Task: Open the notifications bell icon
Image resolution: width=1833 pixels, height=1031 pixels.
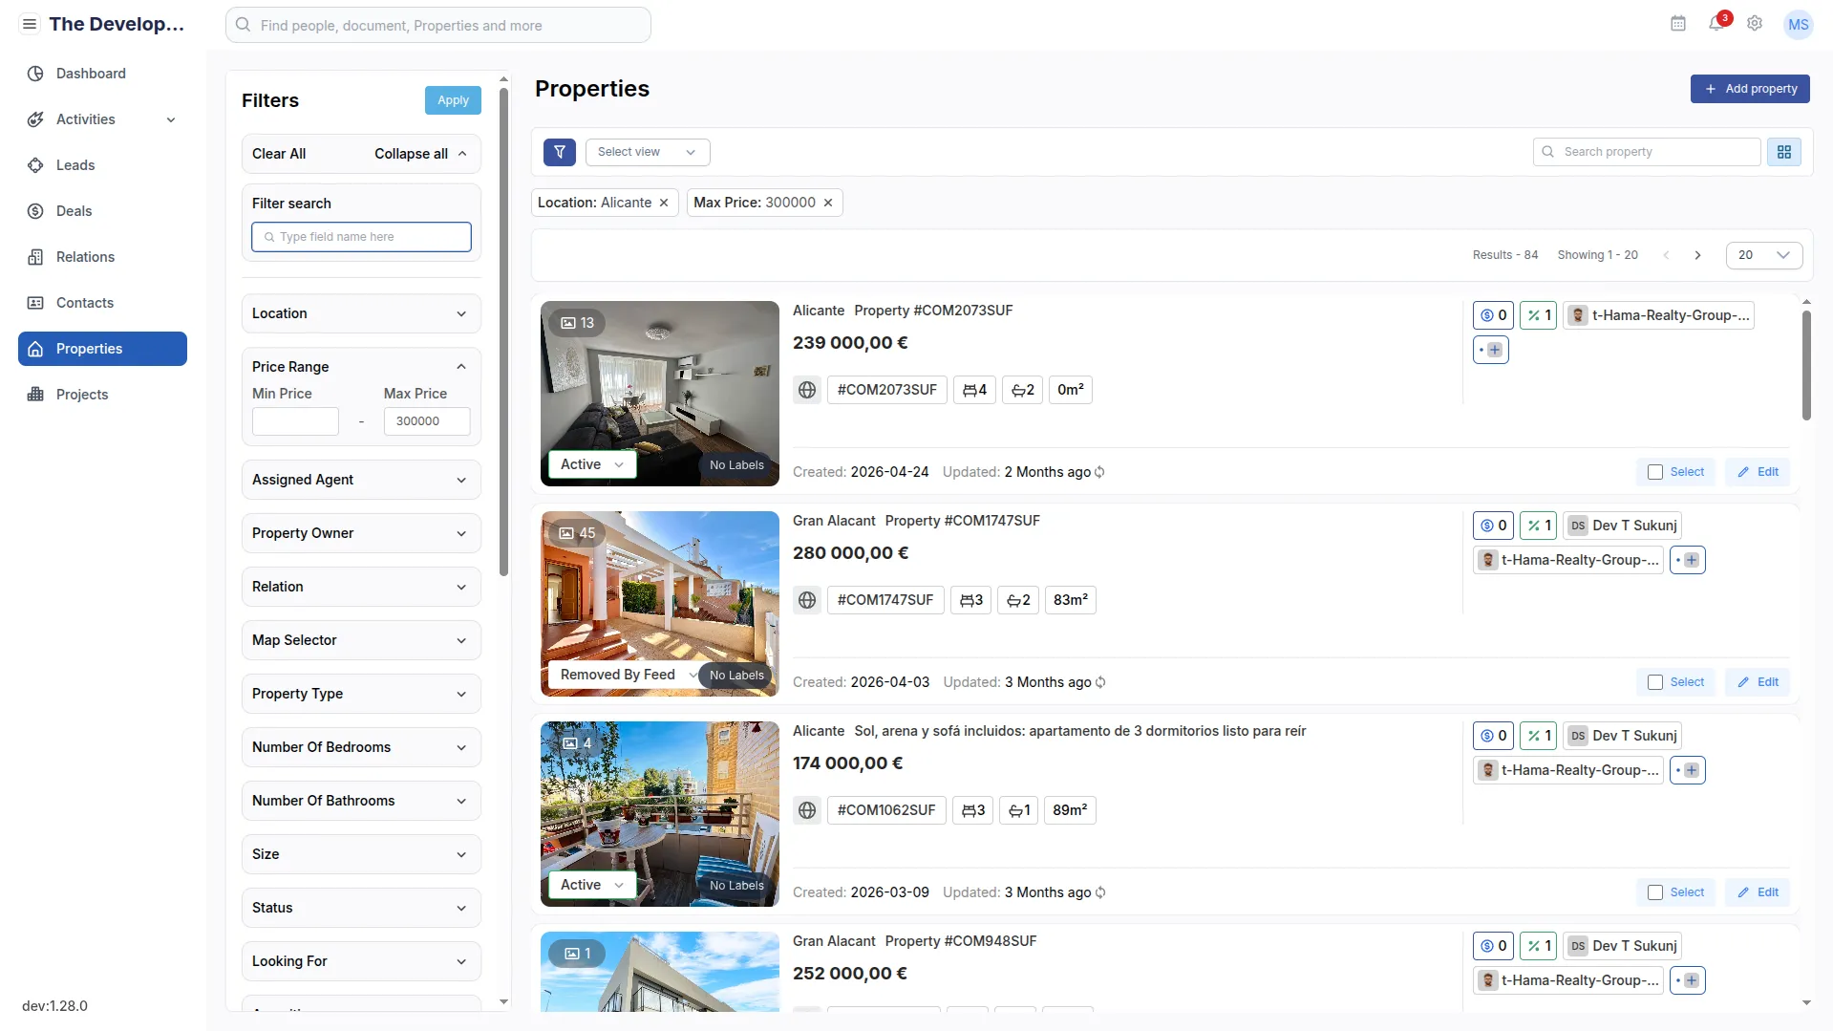Action: tap(1716, 24)
